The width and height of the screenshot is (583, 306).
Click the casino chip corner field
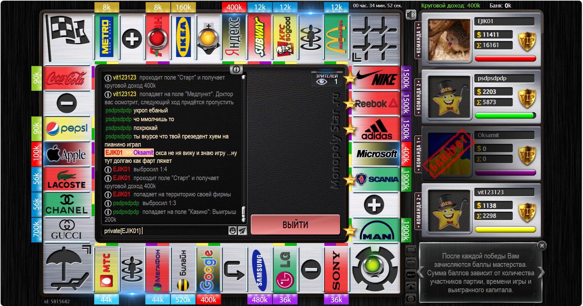[375, 269]
